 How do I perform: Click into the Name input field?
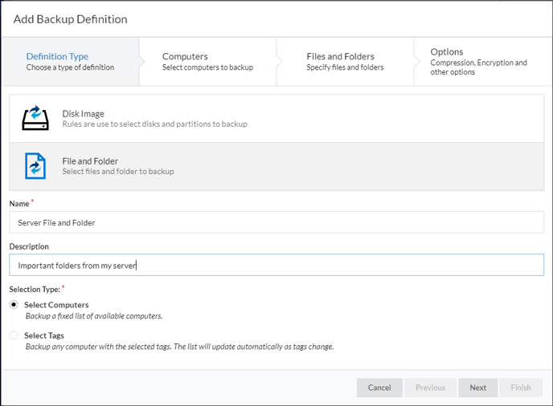(276, 222)
